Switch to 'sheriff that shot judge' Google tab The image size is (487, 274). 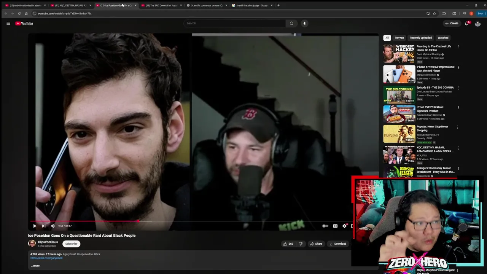[x=251, y=5]
